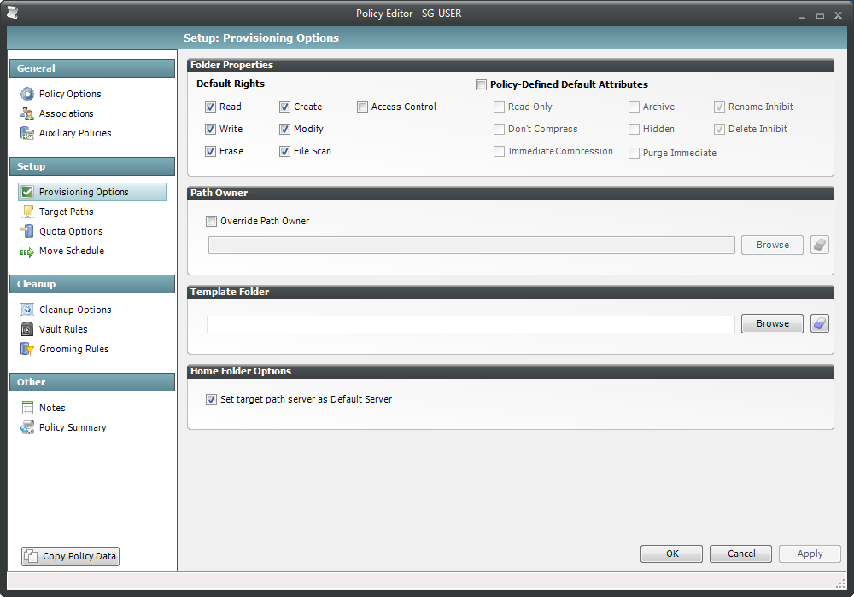Go to Vault Rules

click(63, 329)
